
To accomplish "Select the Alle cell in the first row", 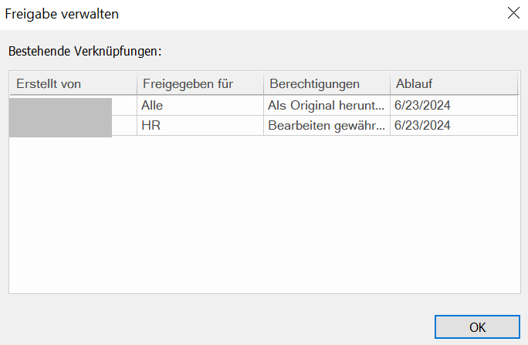I will coord(153,105).
